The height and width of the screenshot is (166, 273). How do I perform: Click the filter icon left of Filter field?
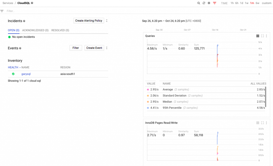(2, 11)
